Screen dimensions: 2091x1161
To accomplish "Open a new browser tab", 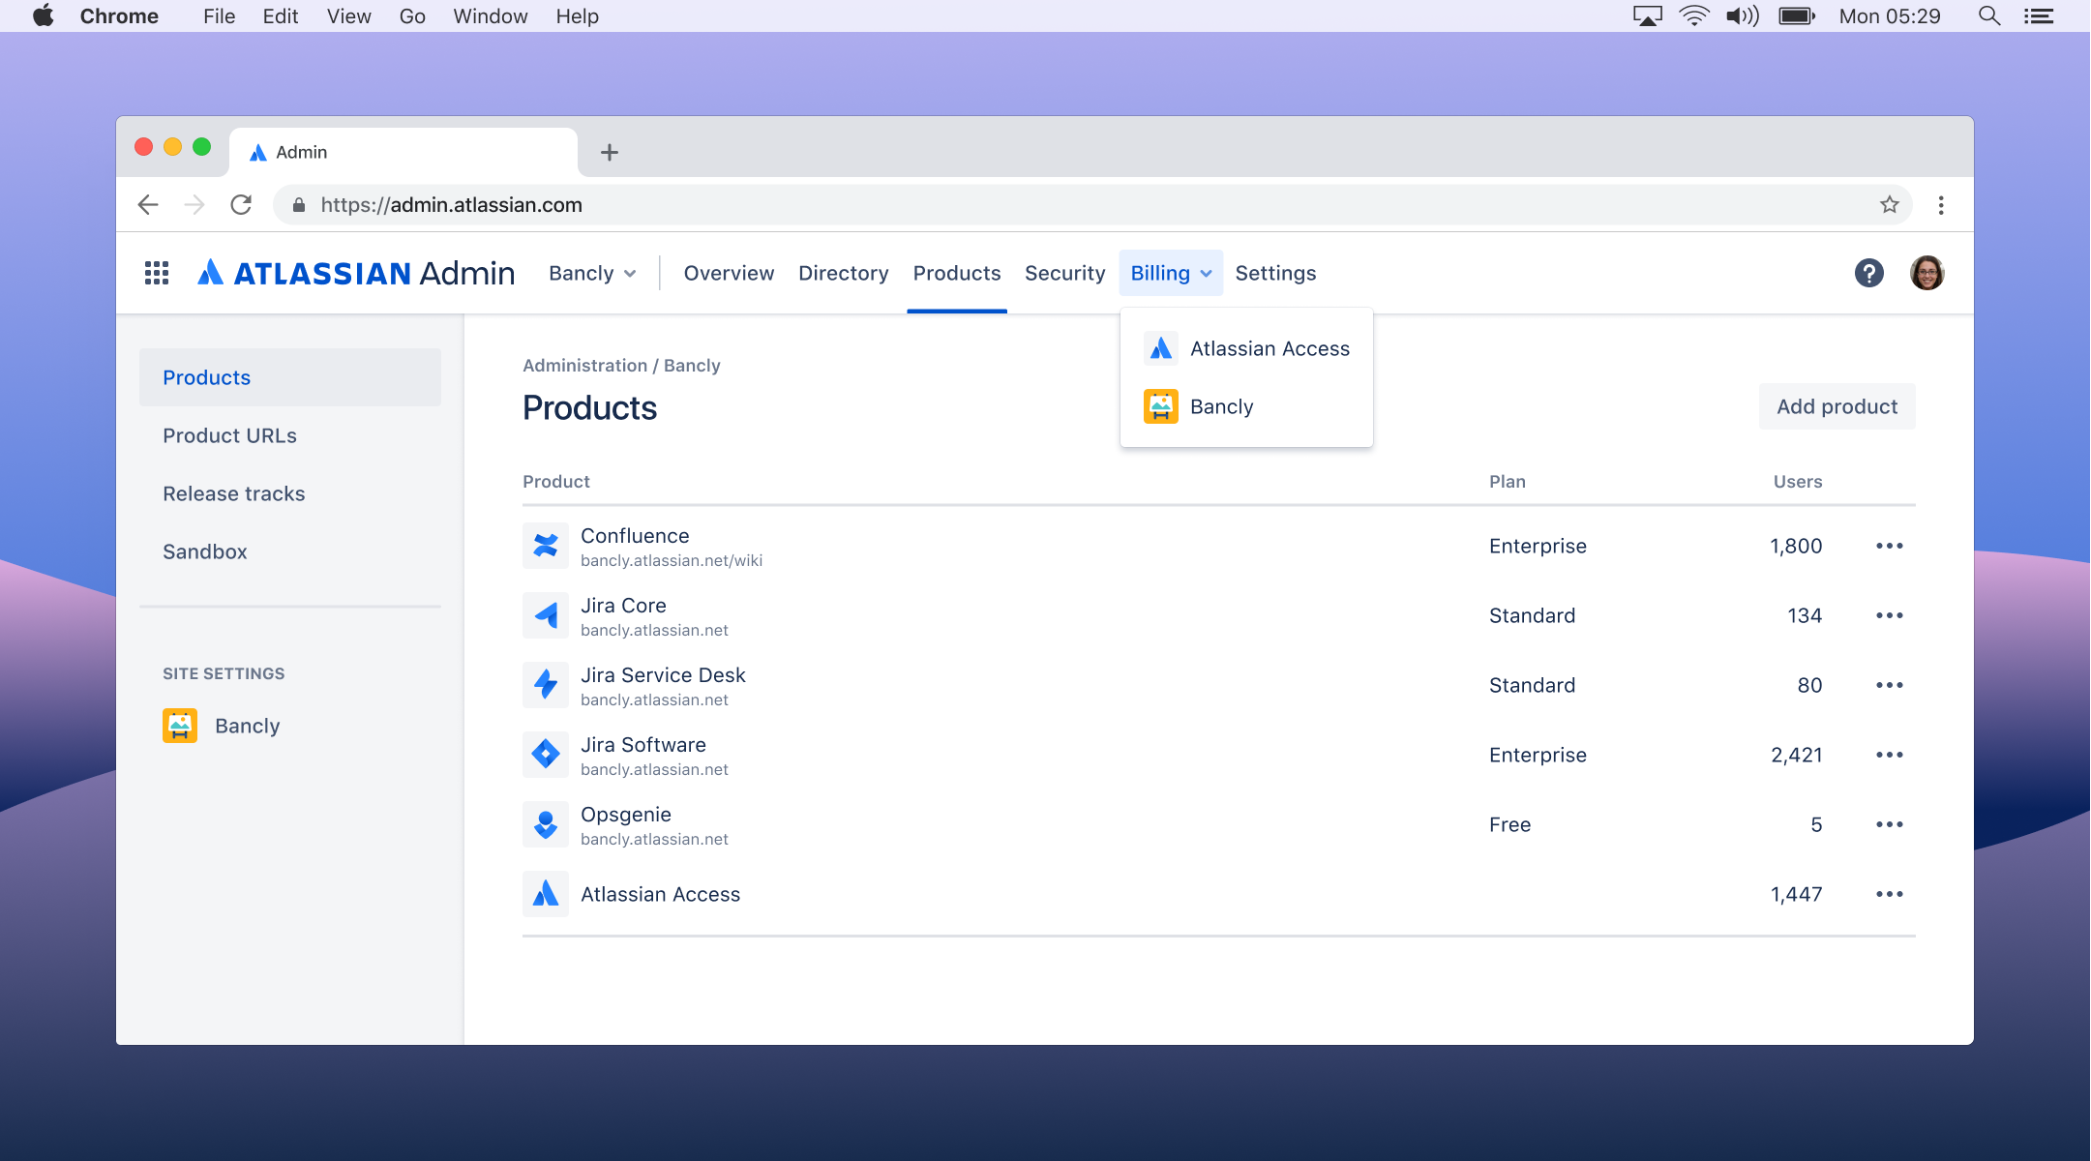I will (609, 152).
